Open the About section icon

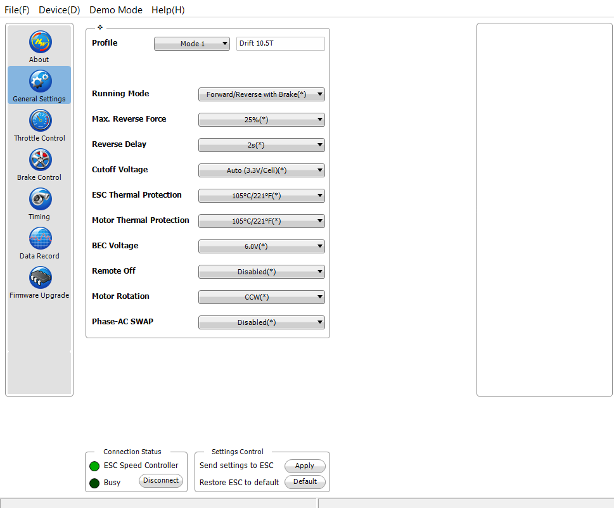point(40,42)
